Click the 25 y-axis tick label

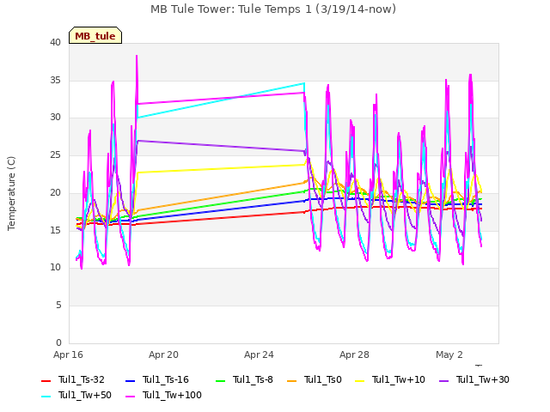pos(55,154)
